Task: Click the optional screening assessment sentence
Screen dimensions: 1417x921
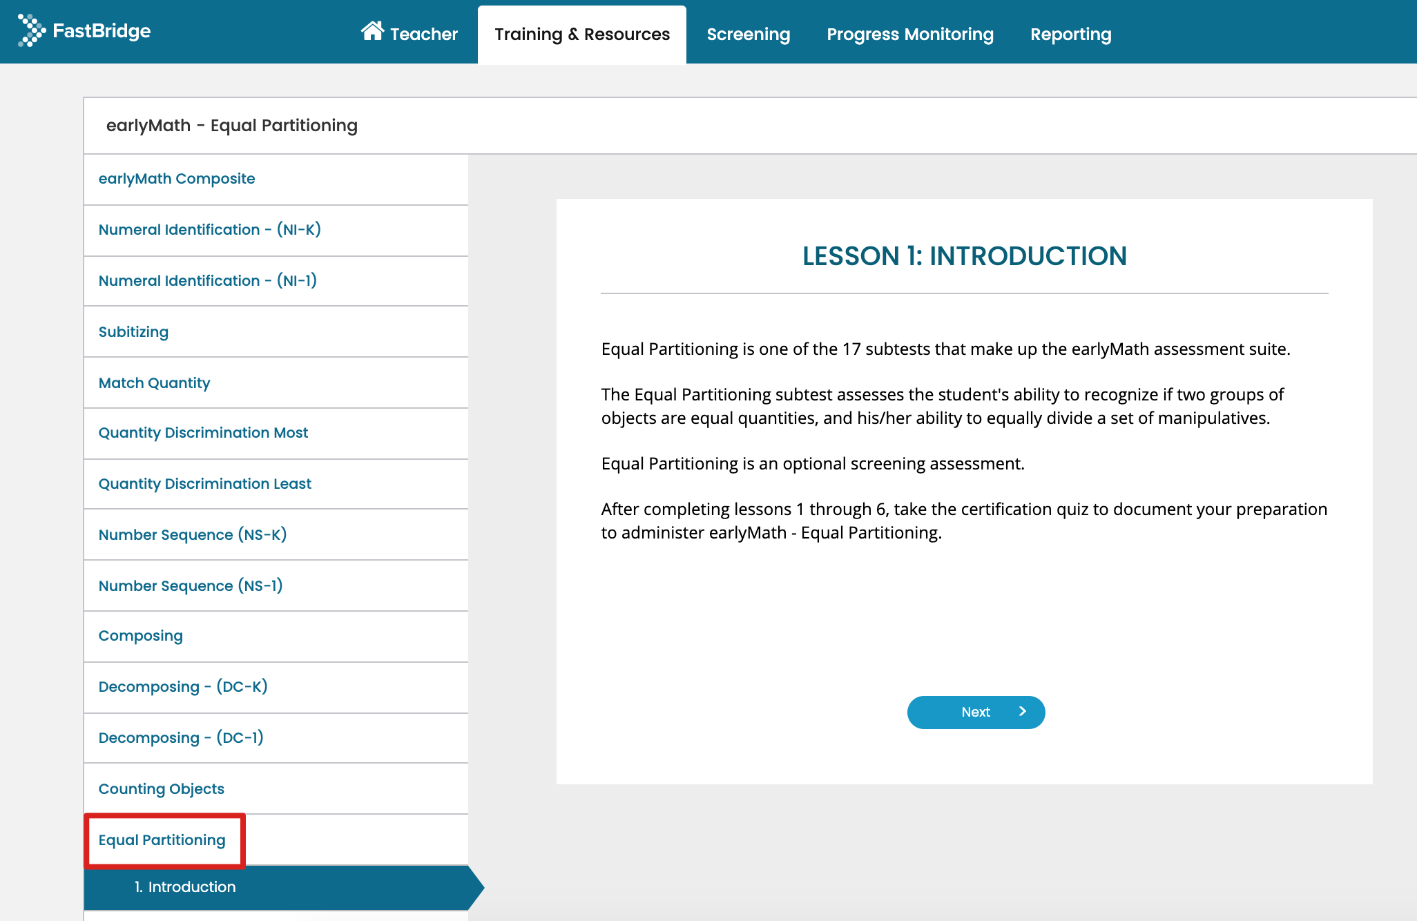Action: (813, 463)
